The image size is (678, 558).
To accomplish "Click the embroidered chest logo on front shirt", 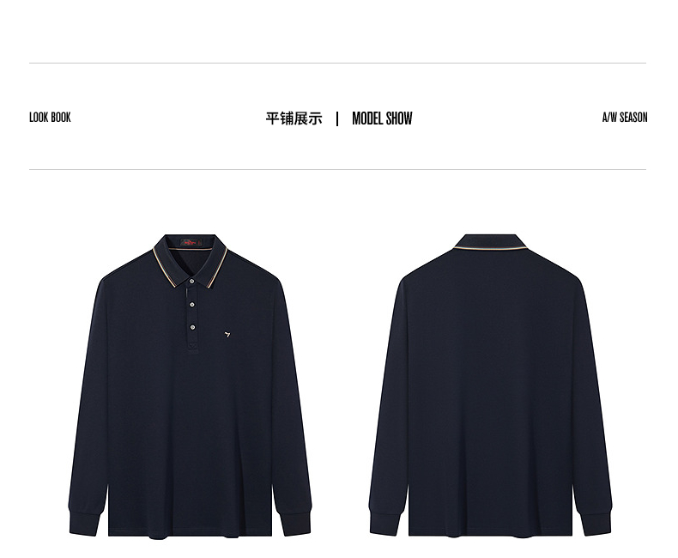I will coord(227,334).
